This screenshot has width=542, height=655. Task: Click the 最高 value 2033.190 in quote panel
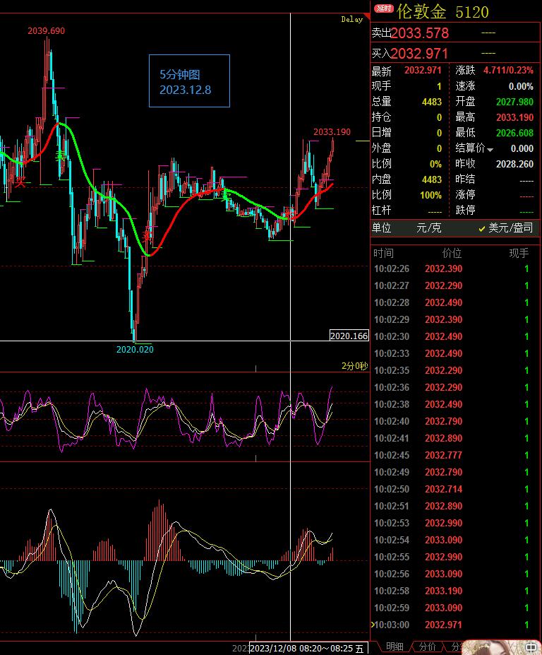514,117
